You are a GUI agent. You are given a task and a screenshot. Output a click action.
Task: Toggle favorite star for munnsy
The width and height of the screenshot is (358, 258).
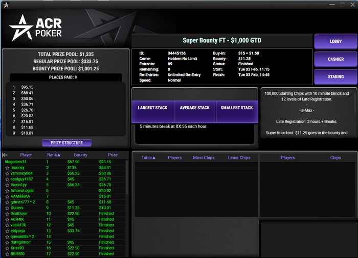[x=7, y=168]
